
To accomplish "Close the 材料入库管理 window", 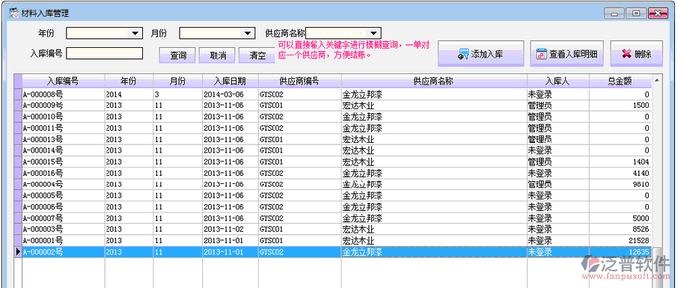I will 659,13.
